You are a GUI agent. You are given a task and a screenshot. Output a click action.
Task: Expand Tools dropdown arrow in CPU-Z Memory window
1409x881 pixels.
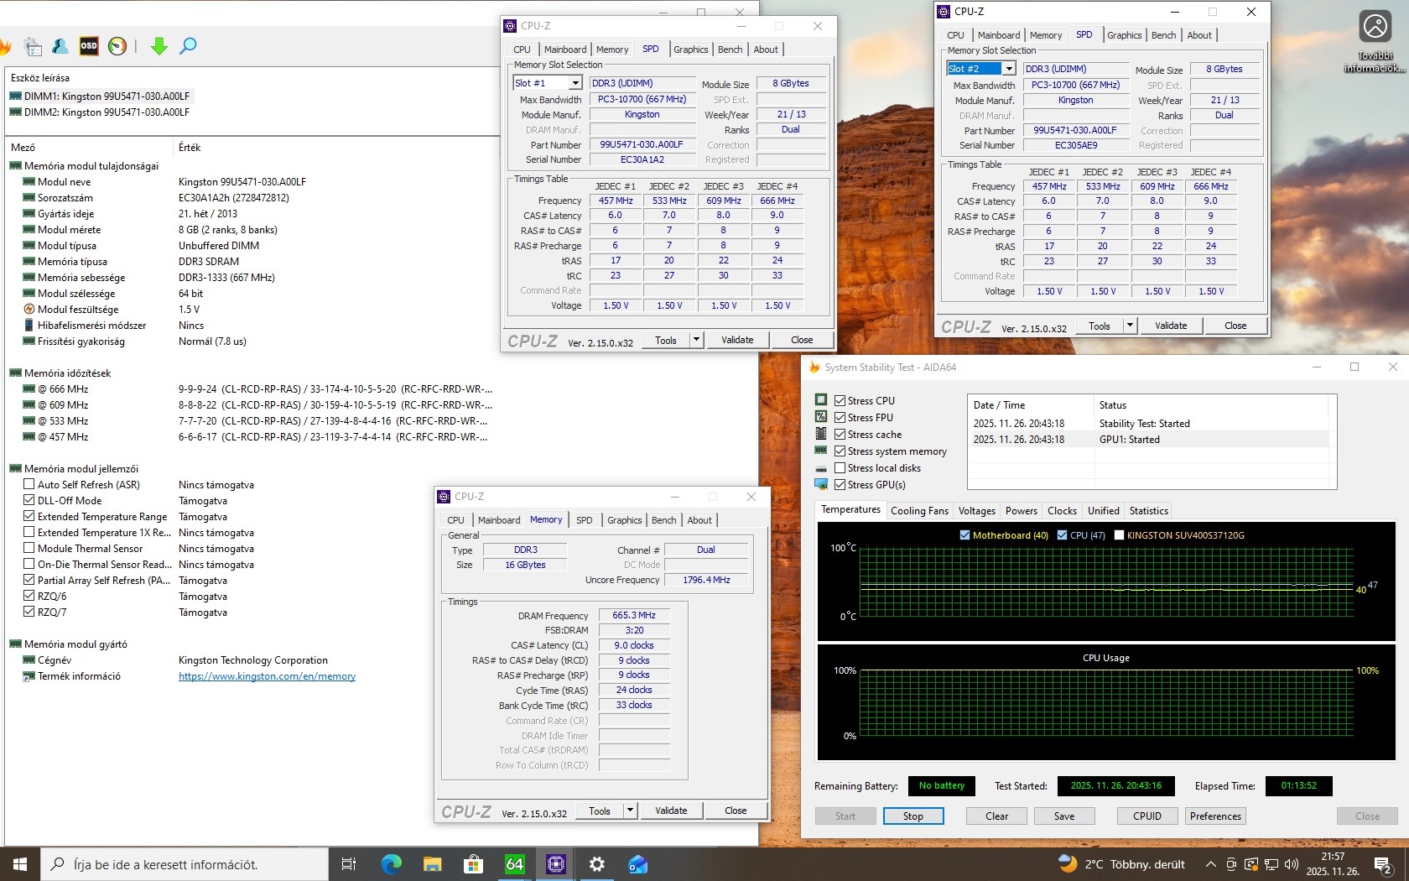[630, 811]
